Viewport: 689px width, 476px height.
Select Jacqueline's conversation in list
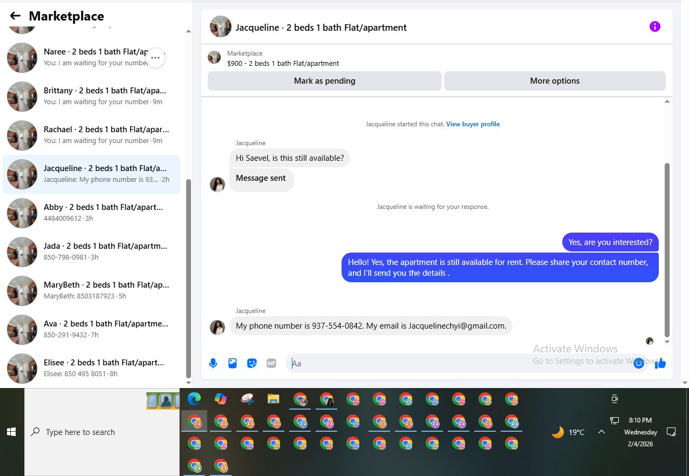click(x=91, y=174)
